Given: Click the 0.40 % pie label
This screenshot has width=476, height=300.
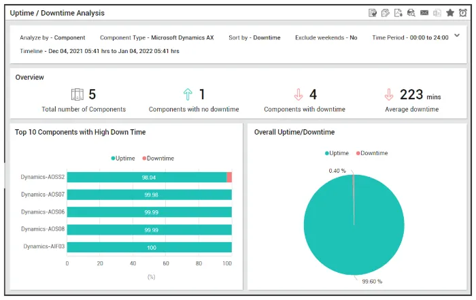Looking at the screenshot, I should coord(337,171).
